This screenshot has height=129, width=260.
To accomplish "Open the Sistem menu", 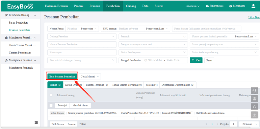I will (159, 6).
